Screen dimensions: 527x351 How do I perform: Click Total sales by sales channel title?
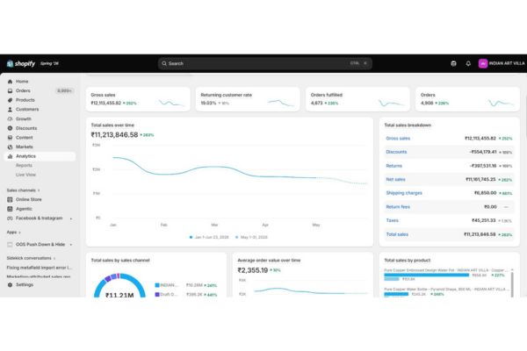pyautogui.click(x=120, y=261)
